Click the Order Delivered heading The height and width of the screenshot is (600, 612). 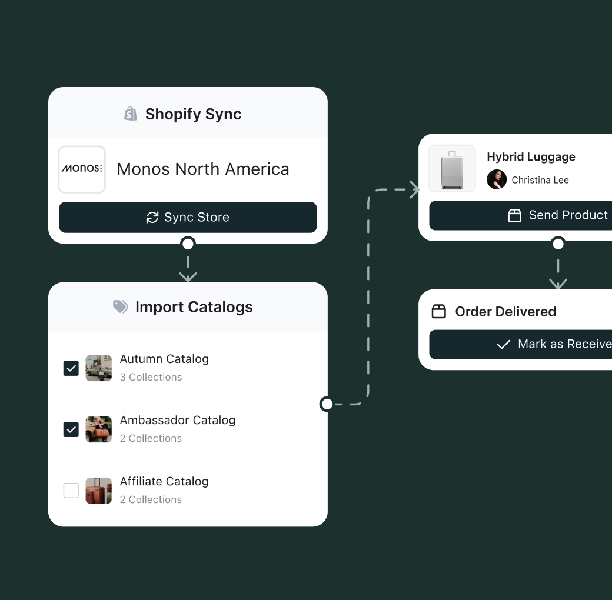click(x=505, y=311)
